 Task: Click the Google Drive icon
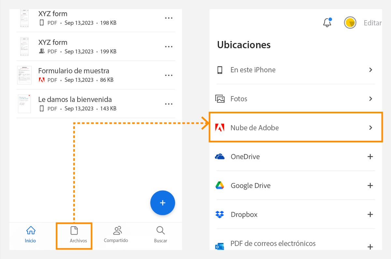tap(220, 185)
